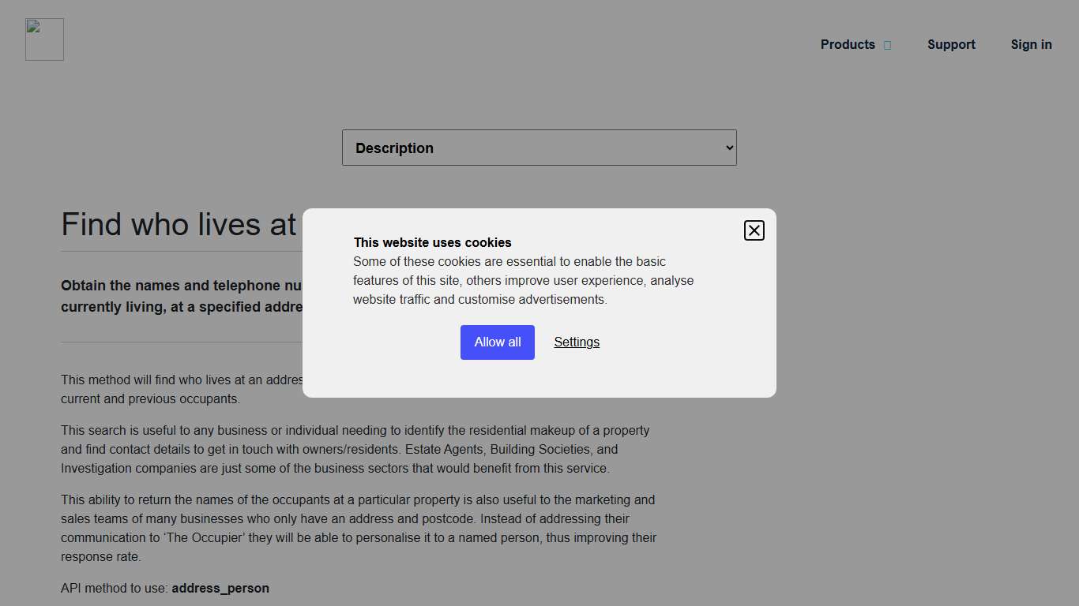Click the paragraph mentioning Estate Agents

[x=355, y=449]
